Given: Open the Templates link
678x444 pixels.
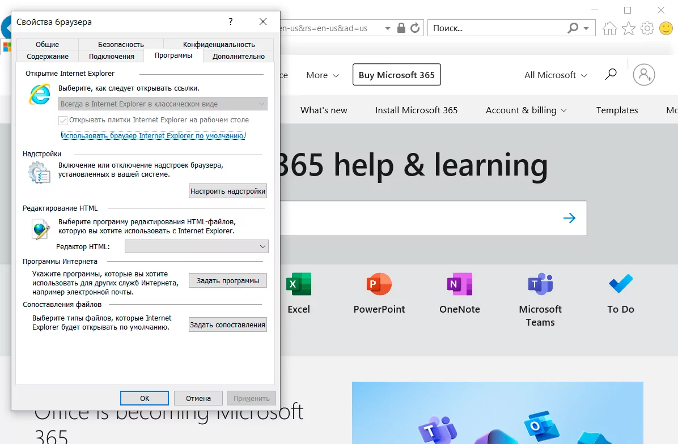Looking at the screenshot, I should coord(617,110).
